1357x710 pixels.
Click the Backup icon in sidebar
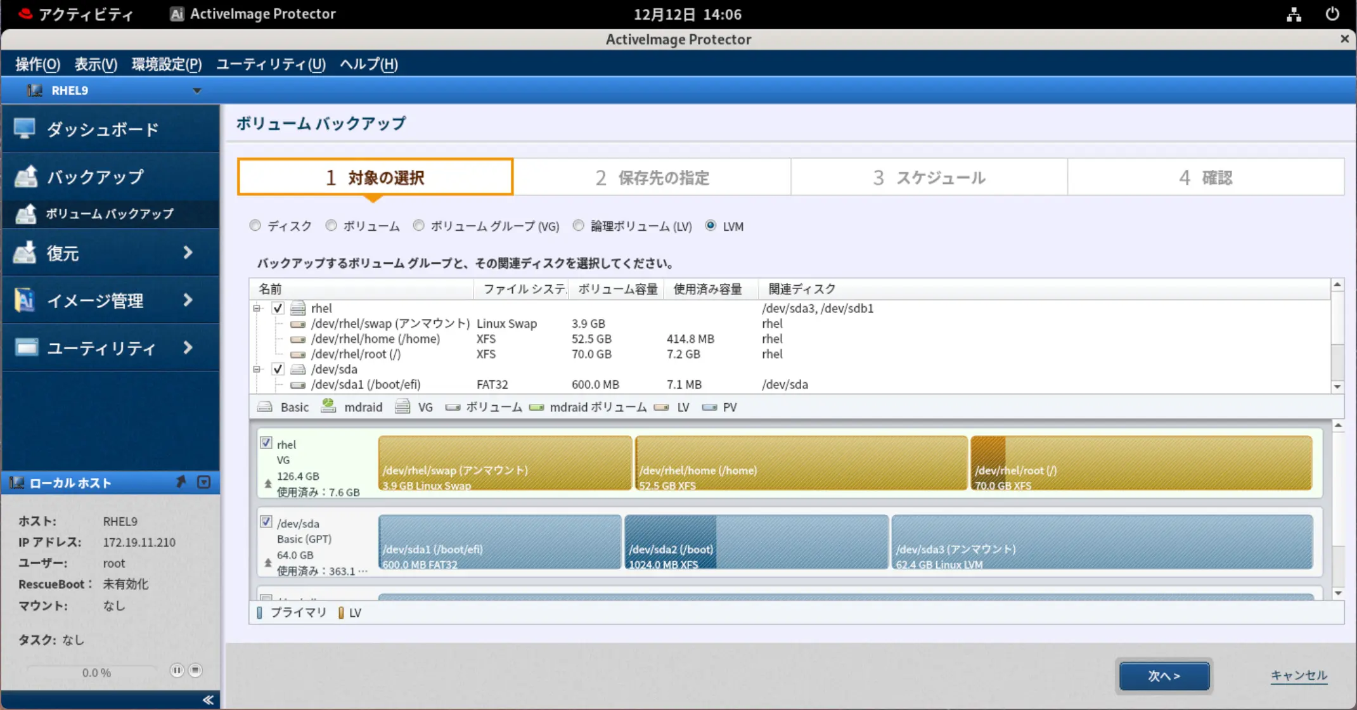[x=26, y=176]
